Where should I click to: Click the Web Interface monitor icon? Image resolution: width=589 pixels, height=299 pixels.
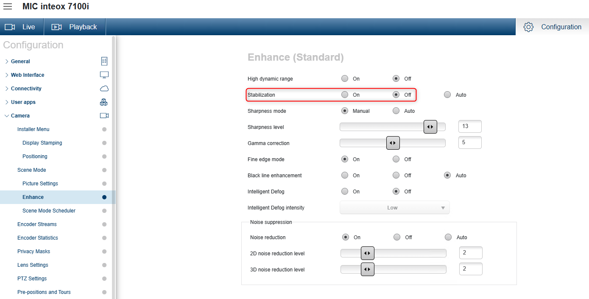tap(104, 75)
